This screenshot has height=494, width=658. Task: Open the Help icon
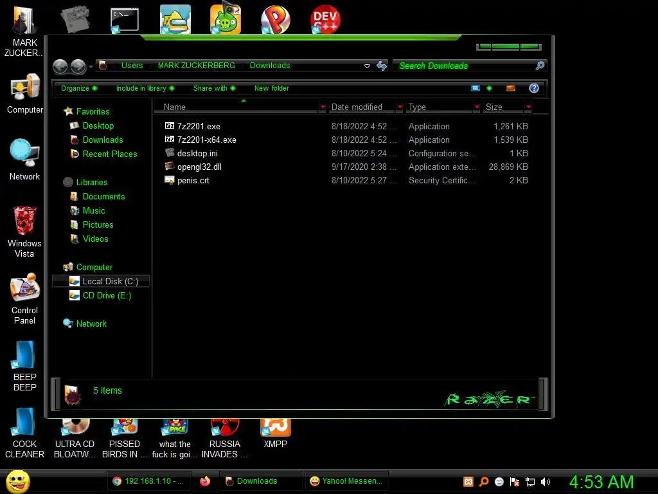[x=534, y=88]
